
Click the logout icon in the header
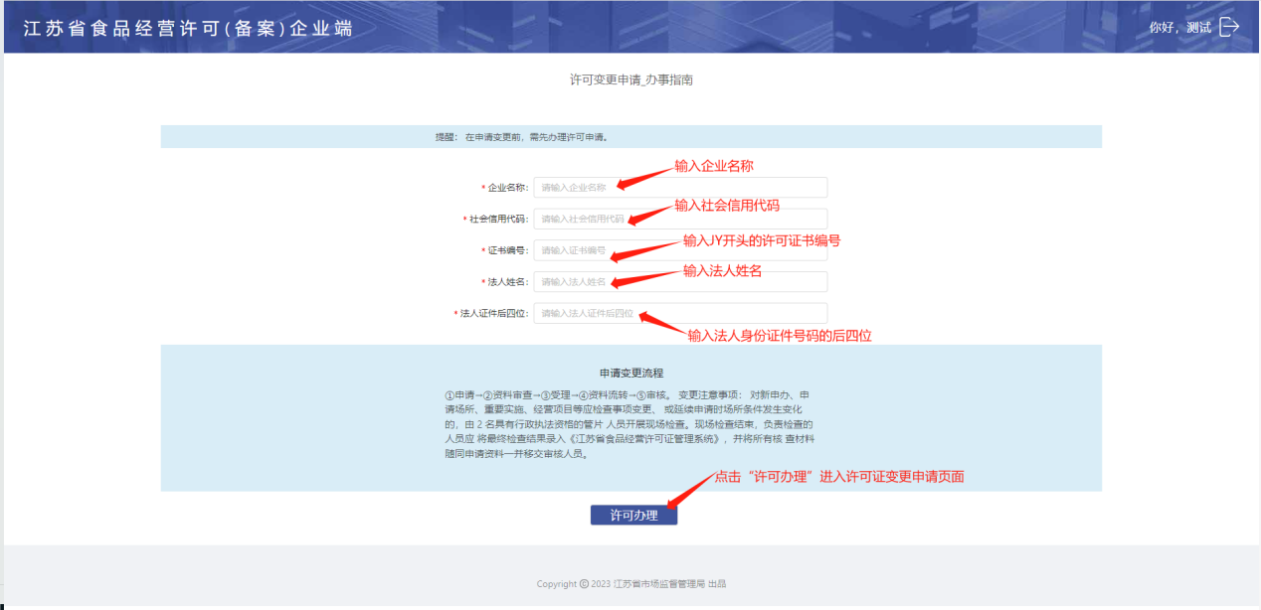coord(1229,27)
